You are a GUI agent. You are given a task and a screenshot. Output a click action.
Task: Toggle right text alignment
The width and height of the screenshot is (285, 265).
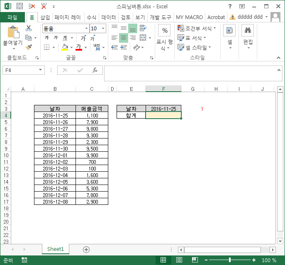click(133, 38)
